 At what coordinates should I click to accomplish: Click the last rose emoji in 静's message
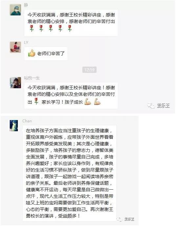(x=70, y=28)
